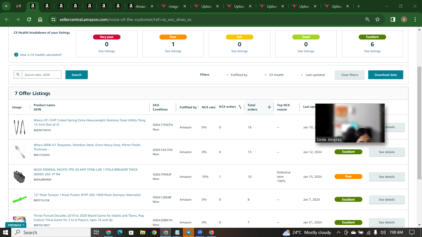Open Zoom from the taskbar

coord(200,232)
